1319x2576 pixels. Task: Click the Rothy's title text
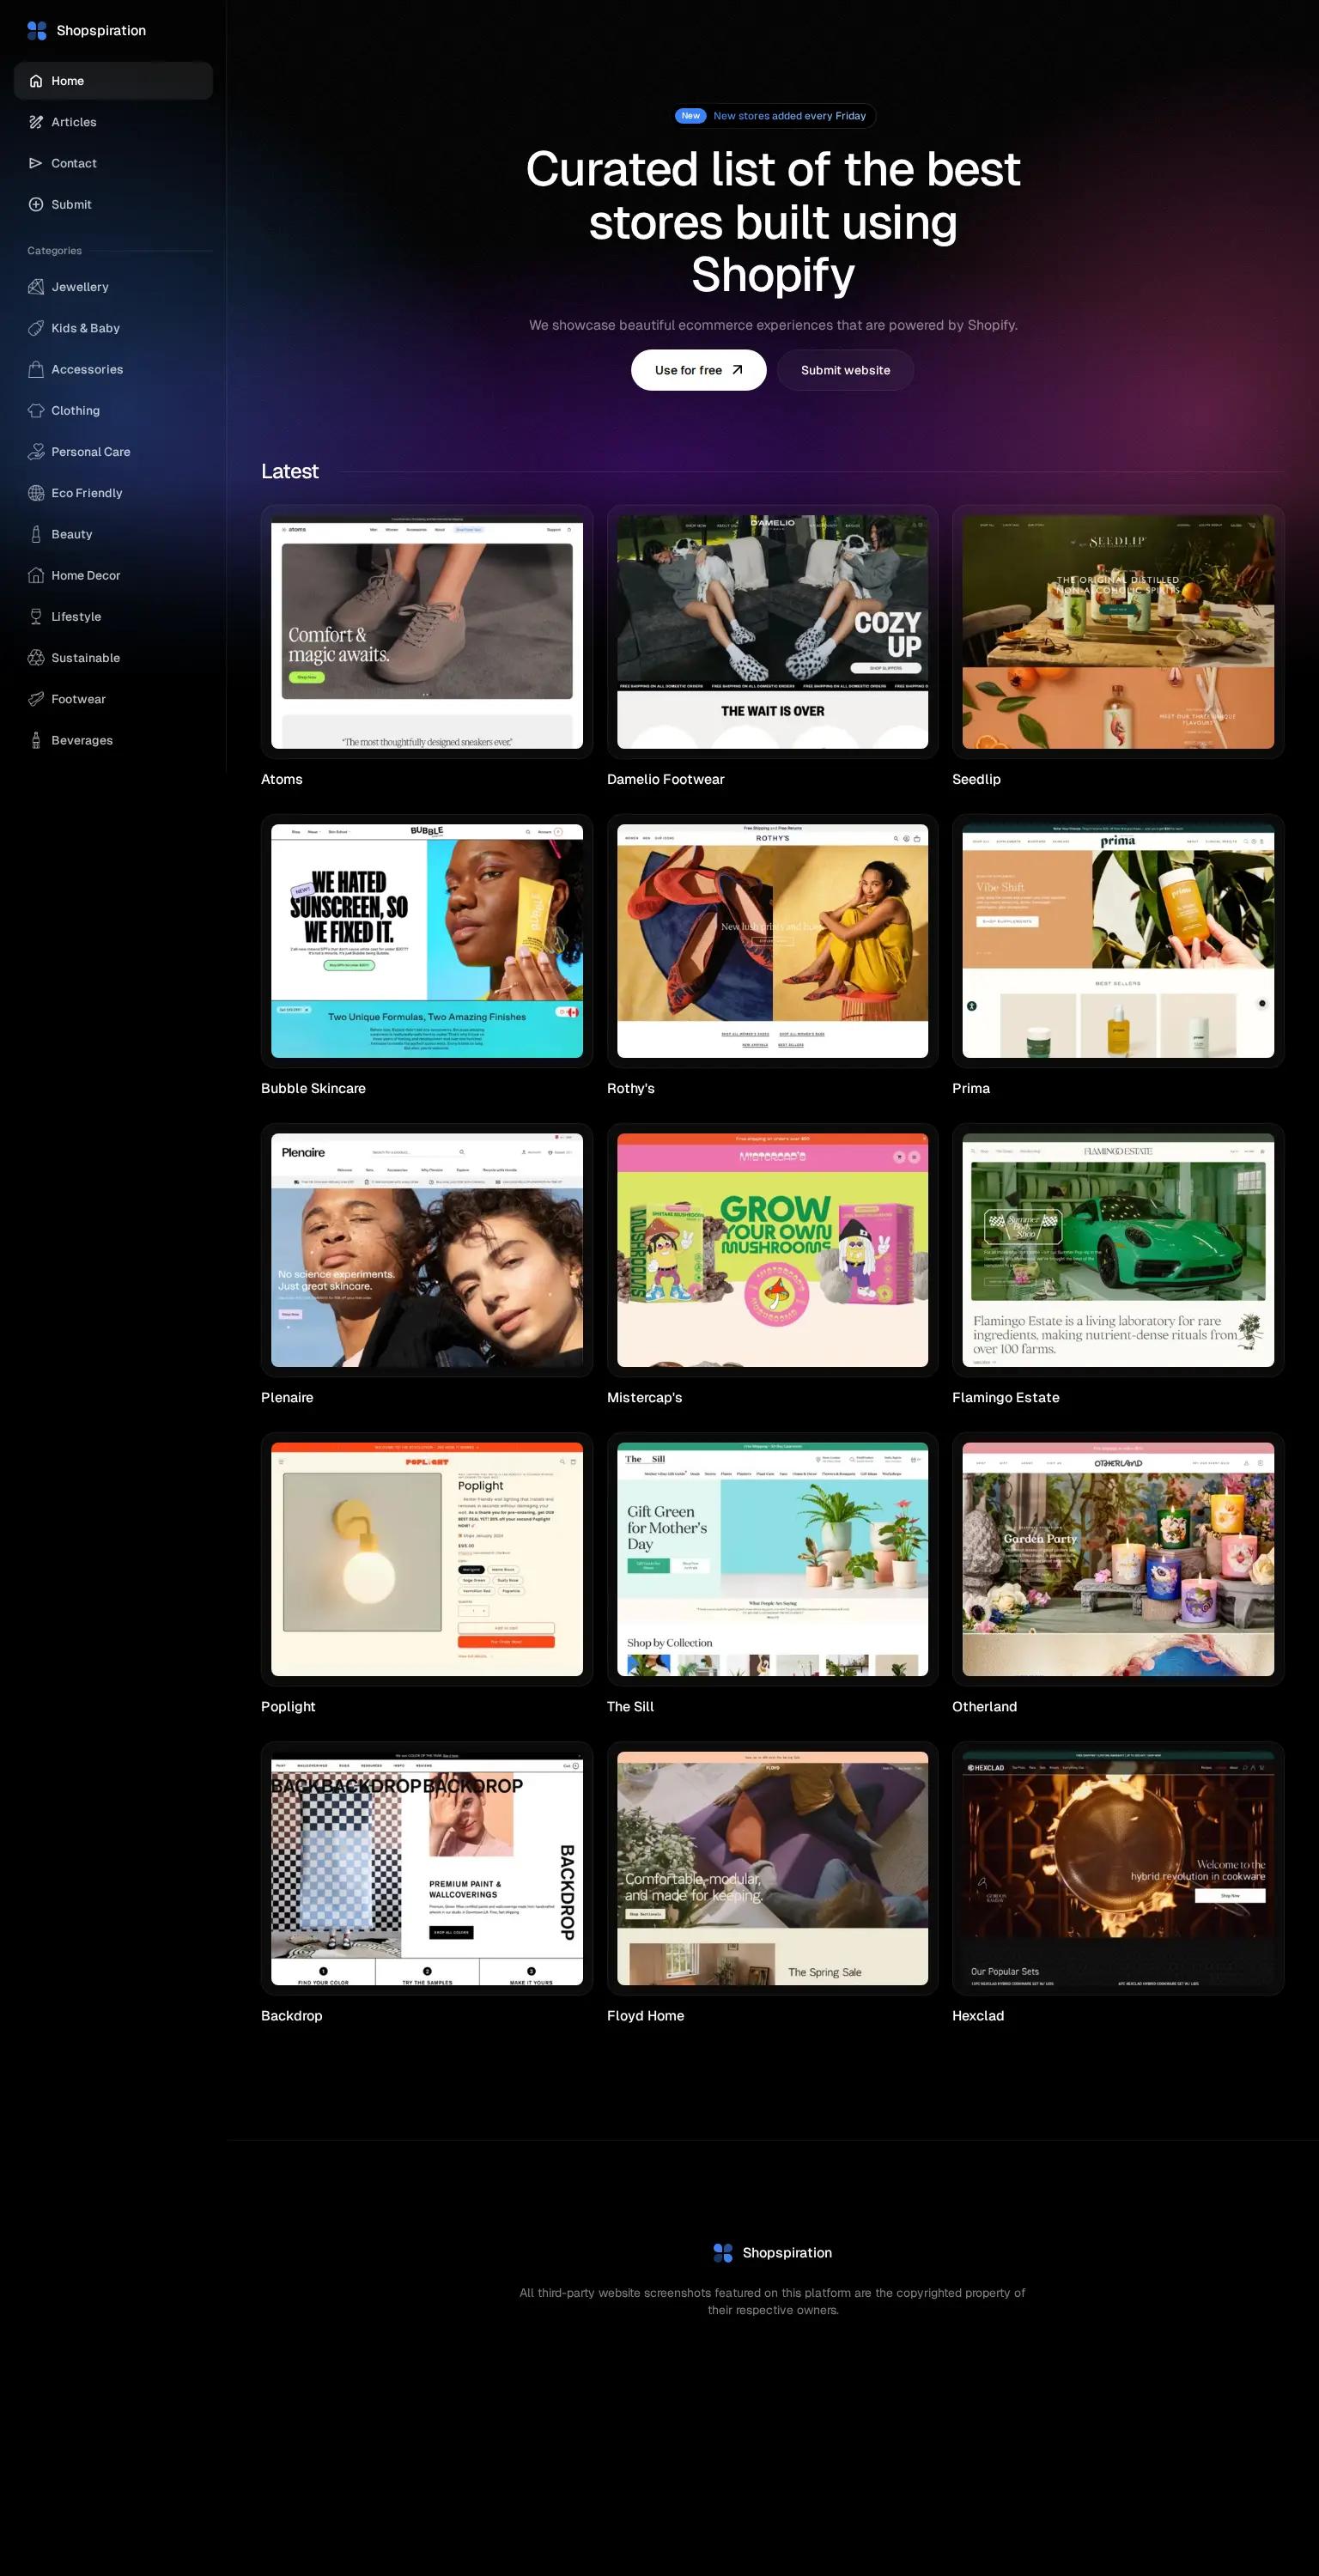[631, 1088]
